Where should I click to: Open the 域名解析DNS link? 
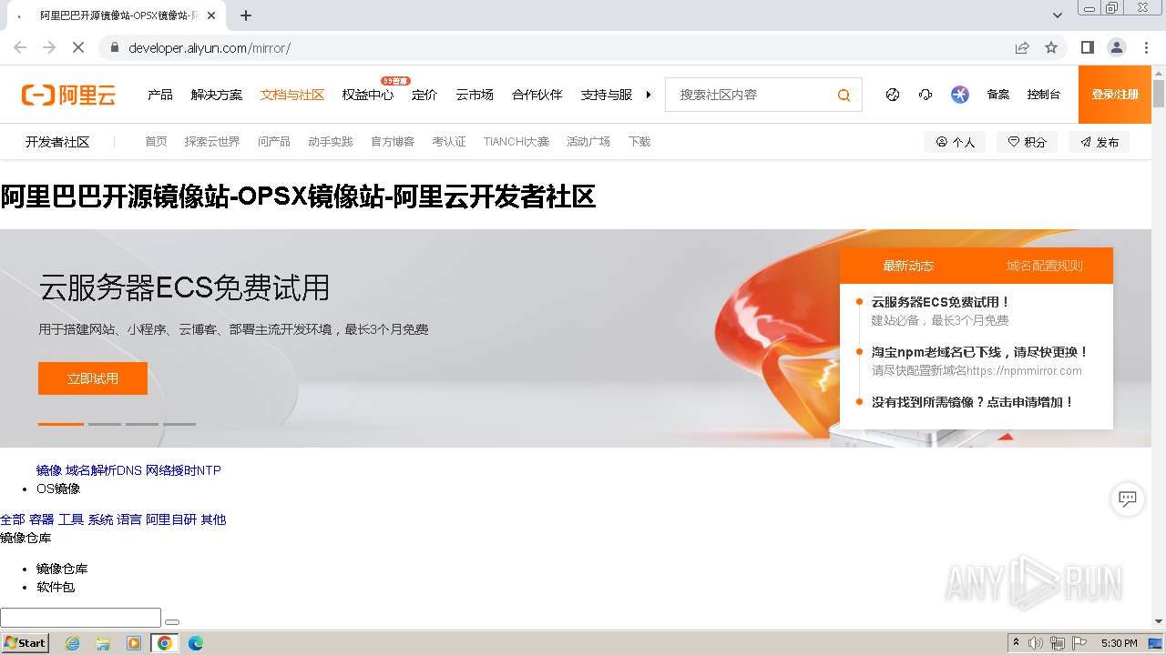pyautogui.click(x=104, y=470)
